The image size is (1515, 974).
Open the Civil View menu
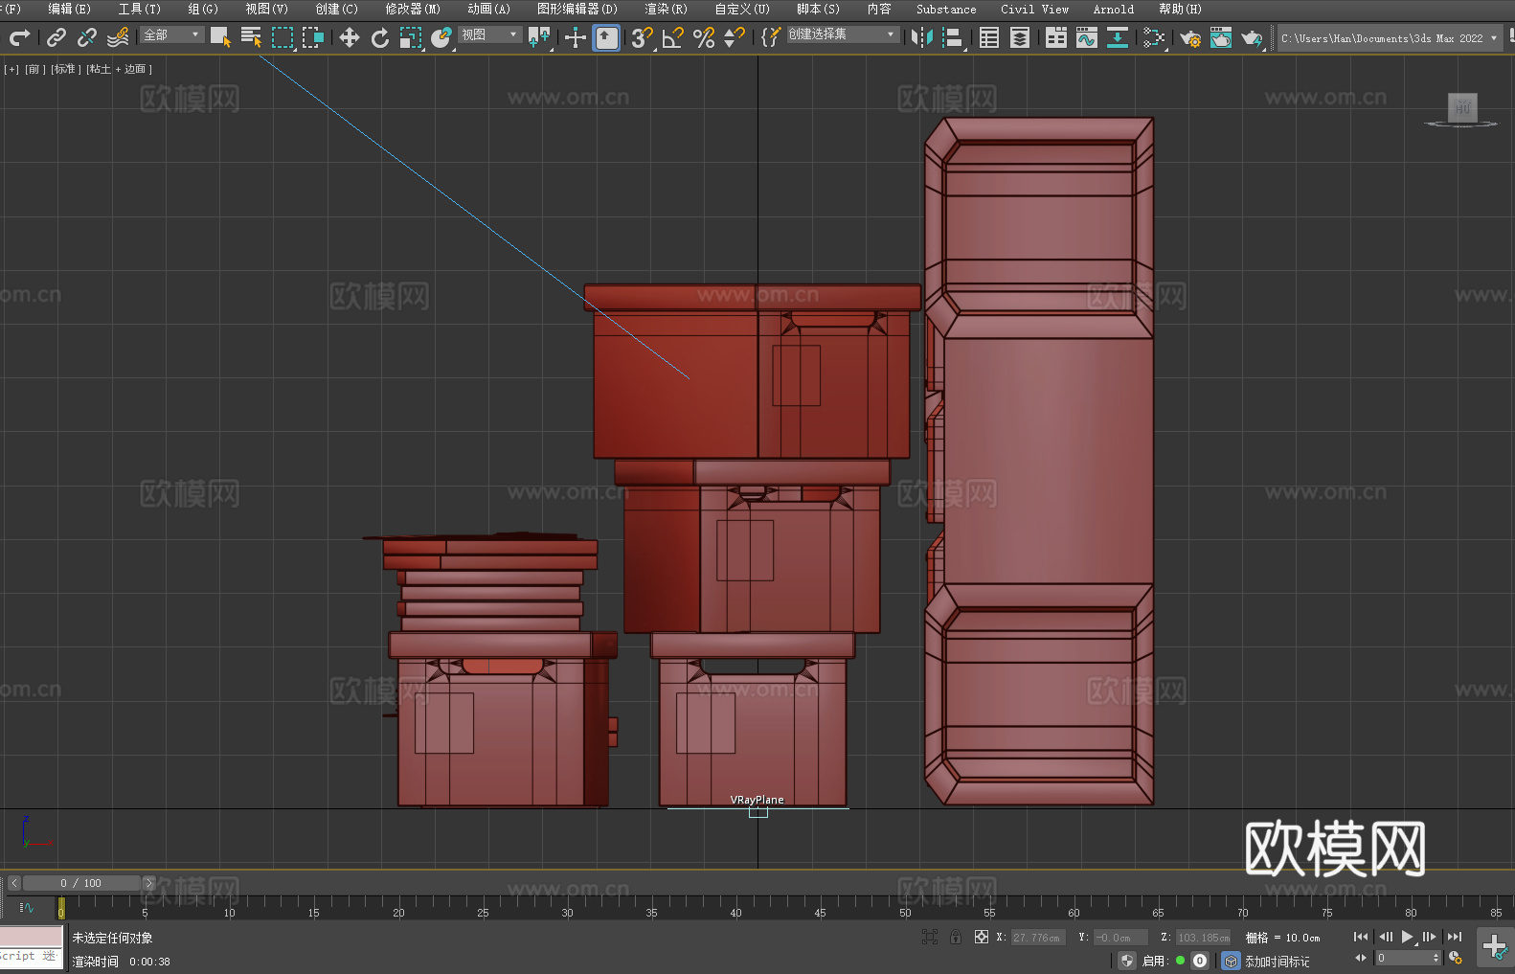(x=1034, y=9)
